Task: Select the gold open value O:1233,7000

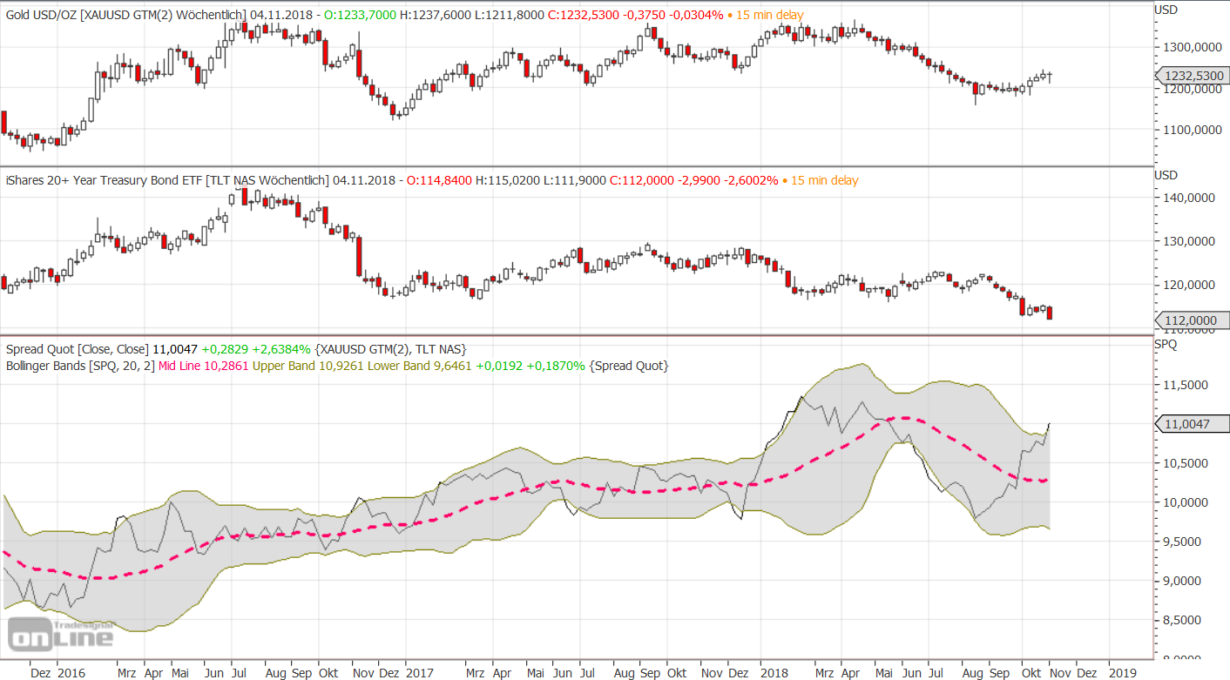Action: 359,15
